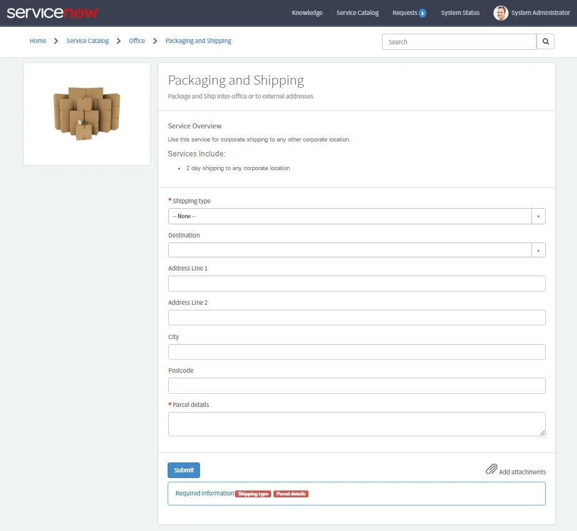Click the Address Line 1 field

pyautogui.click(x=356, y=283)
